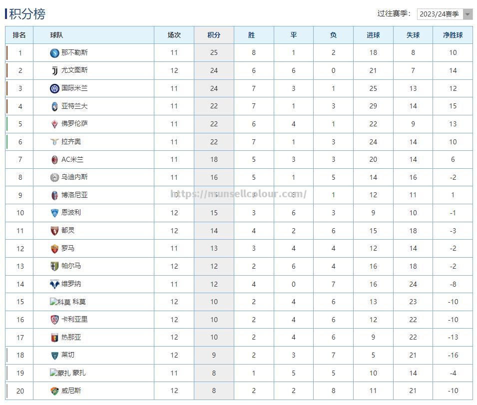Click the Roma (罗马) club crest
477x405 pixels.
[x=54, y=249]
